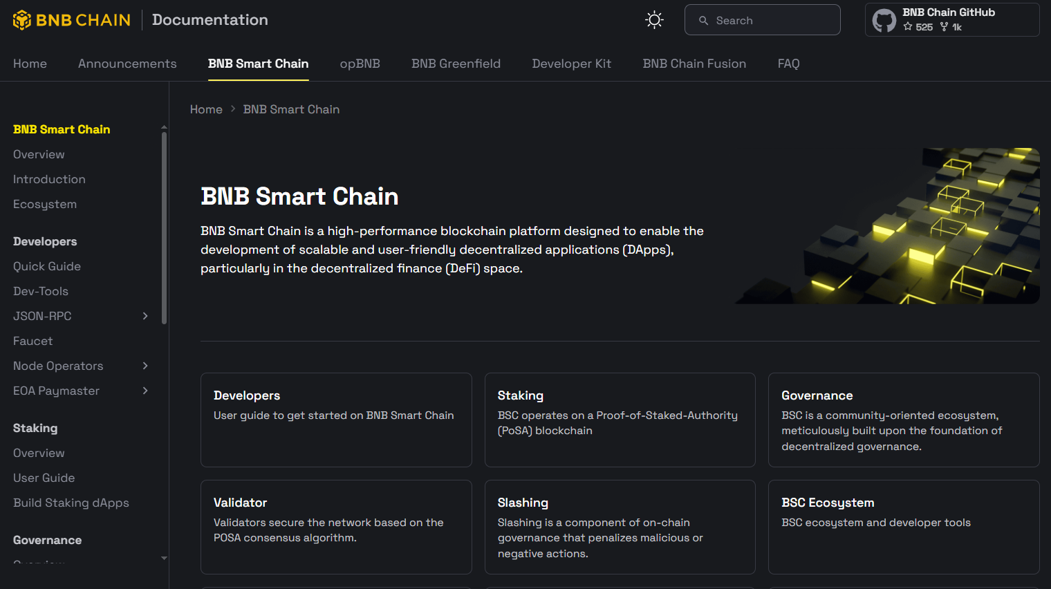
Task: Open the Introduction sidebar link
Action: pos(49,179)
